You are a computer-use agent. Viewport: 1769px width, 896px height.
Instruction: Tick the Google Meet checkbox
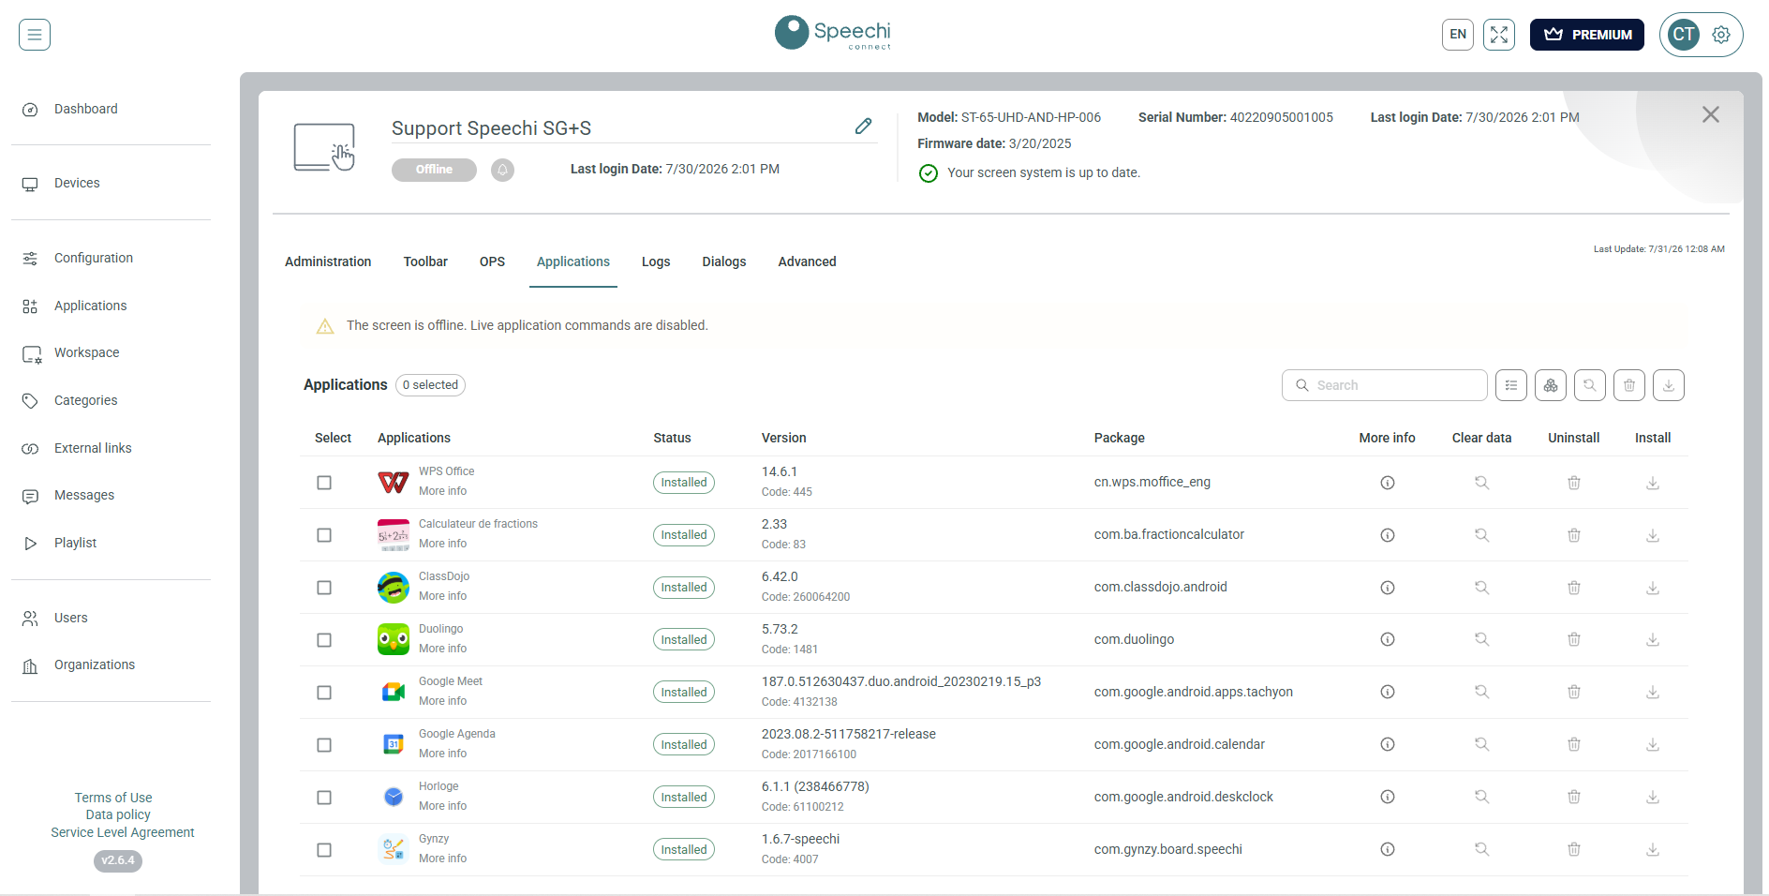324,693
